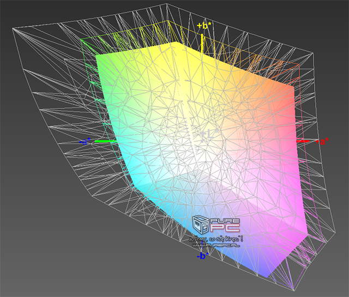Viewport: 349px width, 297px height.
Task: Click the PurePC computer case logo icon
Action: click(199, 226)
